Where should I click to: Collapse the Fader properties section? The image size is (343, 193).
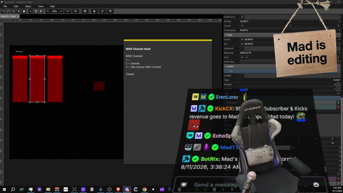click(225, 35)
